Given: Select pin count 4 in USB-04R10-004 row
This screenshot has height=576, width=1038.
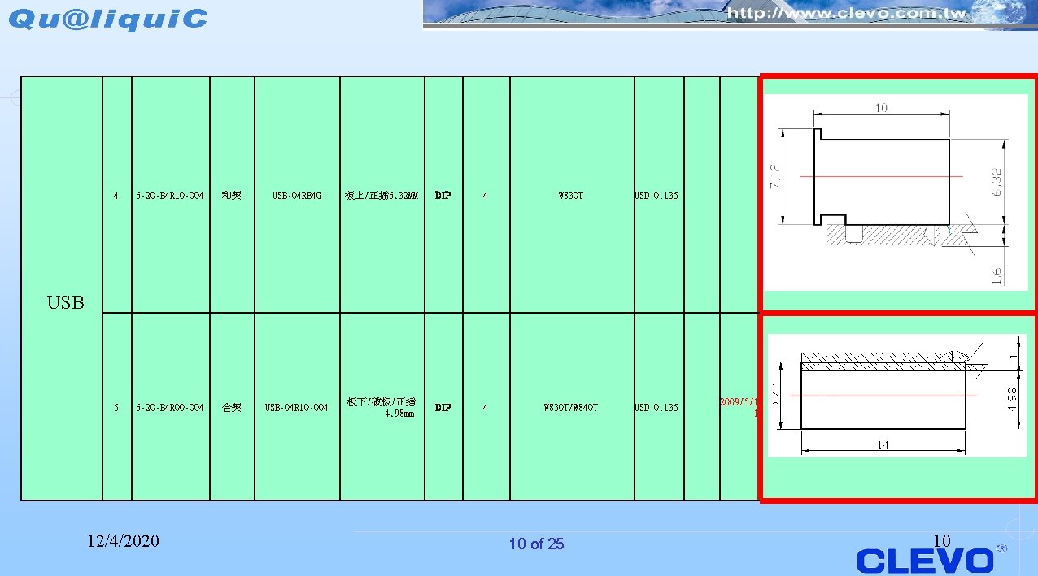Looking at the screenshot, I should point(486,407).
